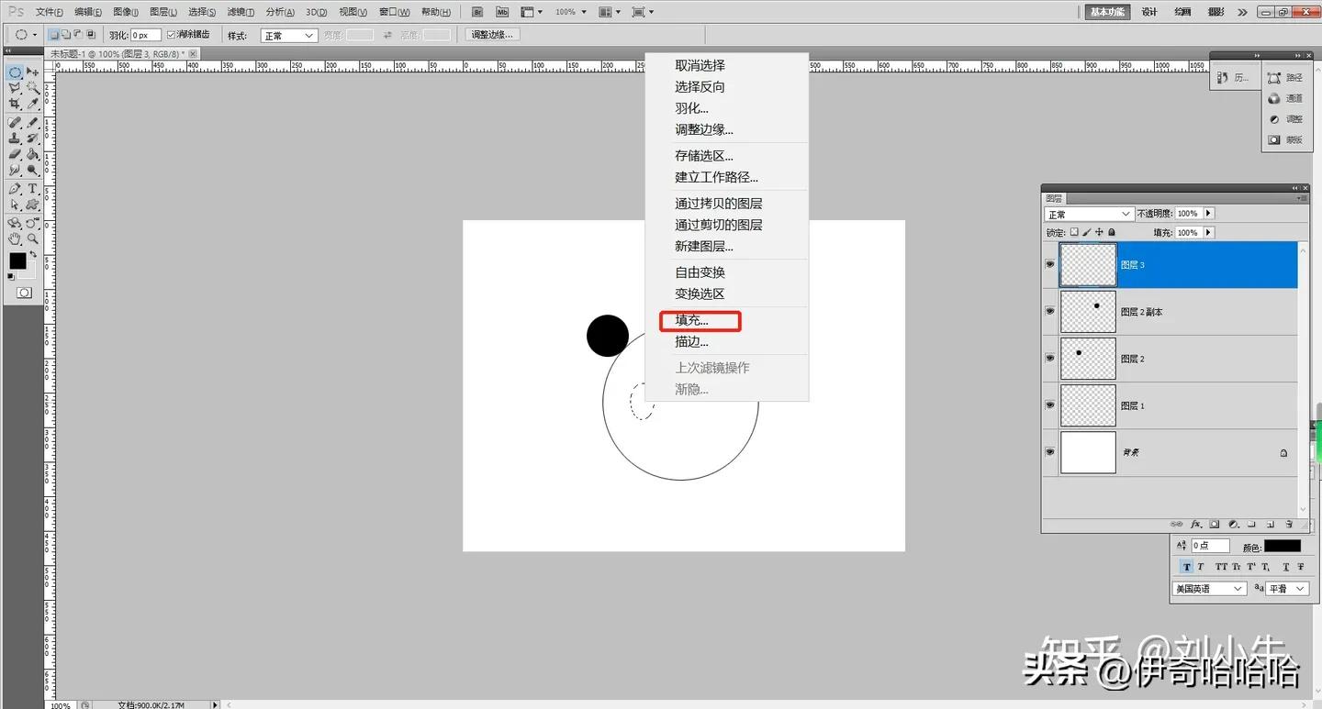Screen dimensions: 1322x709
Task: Open the language dropdown showing 美国英语
Action: (1208, 588)
